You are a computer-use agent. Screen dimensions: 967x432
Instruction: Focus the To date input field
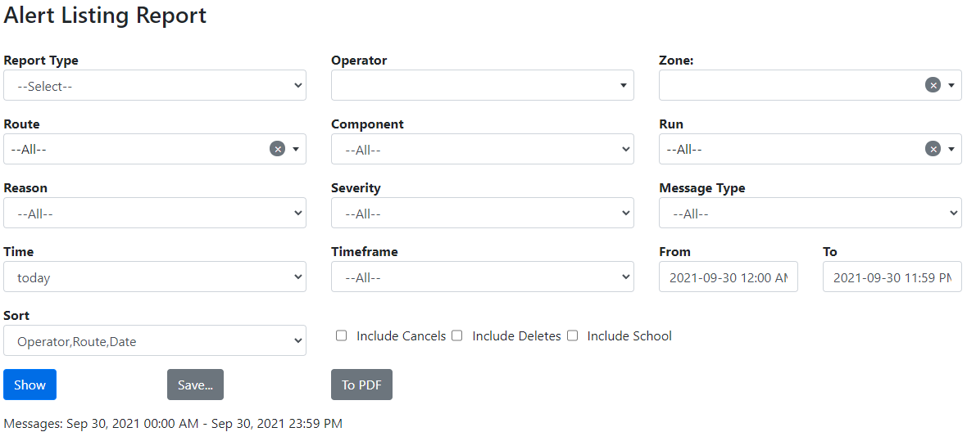click(x=892, y=277)
